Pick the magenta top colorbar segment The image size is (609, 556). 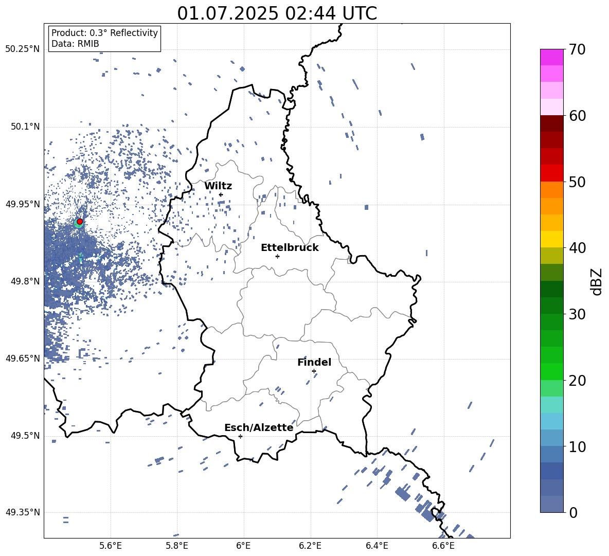coord(552,58)
